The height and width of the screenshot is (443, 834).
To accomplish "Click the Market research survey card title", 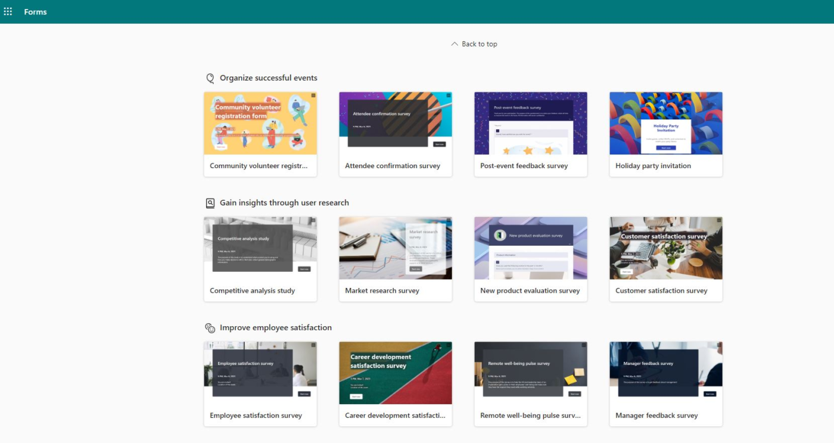I will [382, 291].
